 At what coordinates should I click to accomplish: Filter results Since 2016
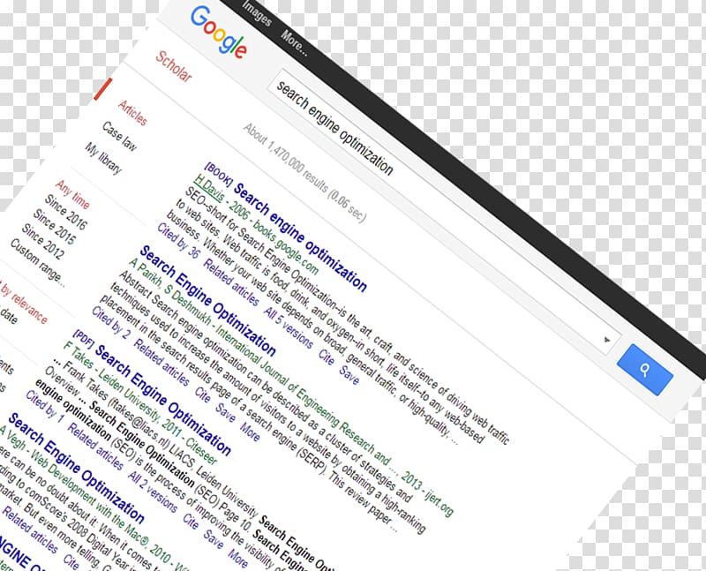[x=66, y=212]
